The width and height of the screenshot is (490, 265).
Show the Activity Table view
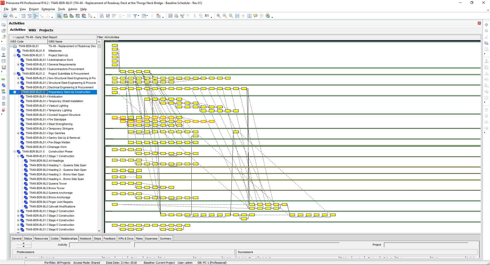click(x=23, y=16)
